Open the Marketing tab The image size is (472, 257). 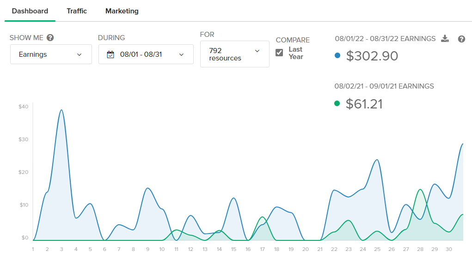(122, 11)
